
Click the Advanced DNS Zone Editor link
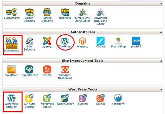point(101,21)
